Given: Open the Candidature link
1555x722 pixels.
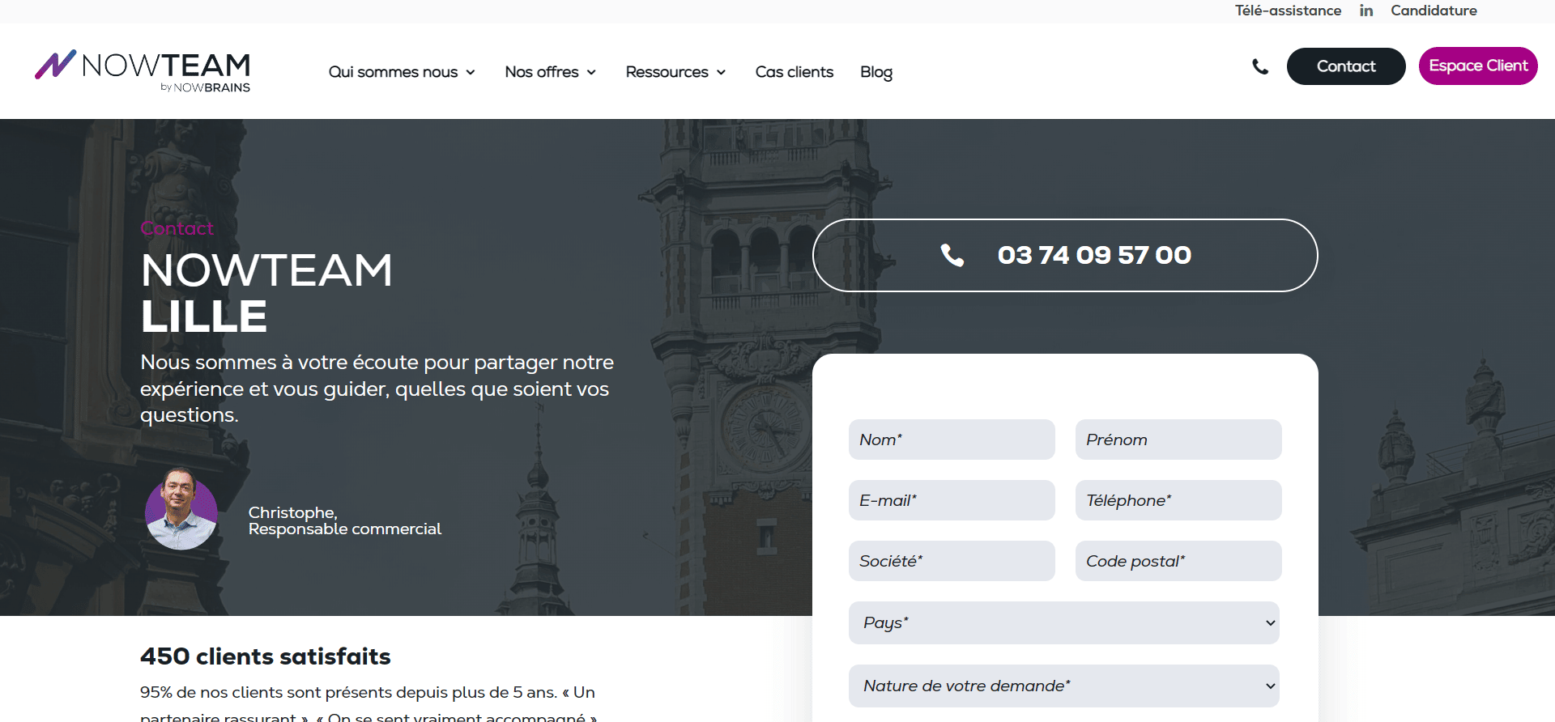Looking at the screenshot, I should coord(1434,11).
